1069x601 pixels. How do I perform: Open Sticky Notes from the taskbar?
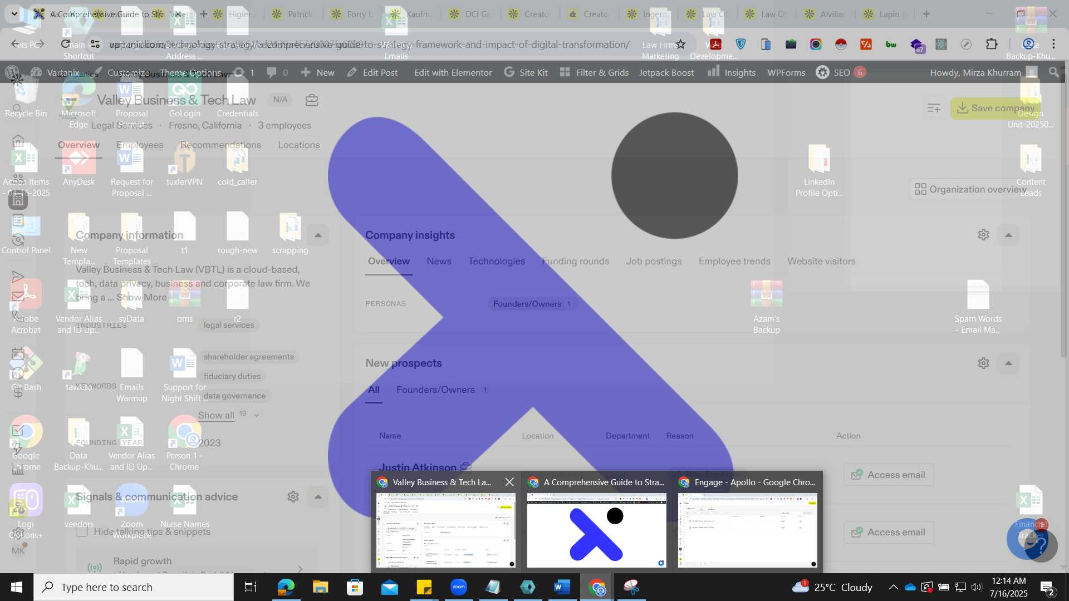click(x=424, y=587)
